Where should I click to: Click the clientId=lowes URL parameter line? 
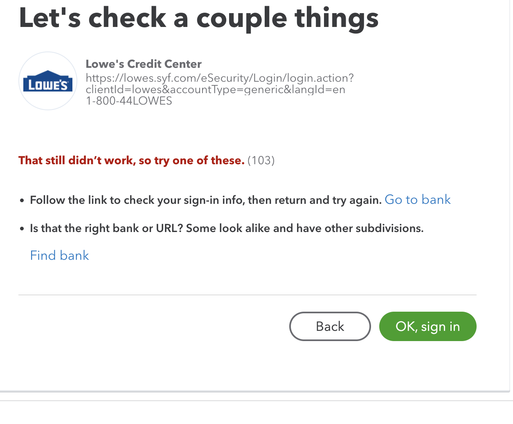click(x=215, y=89)
